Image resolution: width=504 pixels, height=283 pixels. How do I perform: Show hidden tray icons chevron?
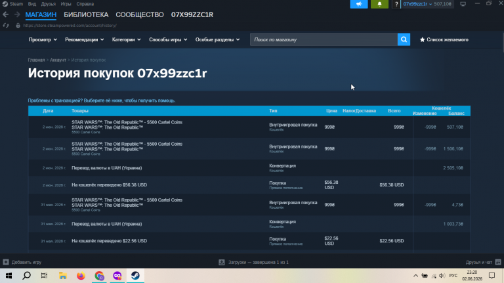(x=415, y=276)
